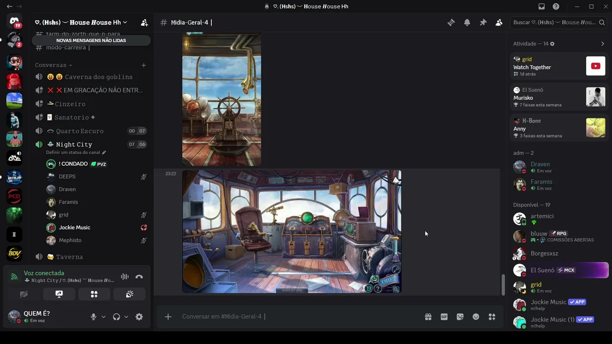Viewport: 612px width, 344px height.
Task: Open the Help icon in title bar
Action: [x=556, y=7]
